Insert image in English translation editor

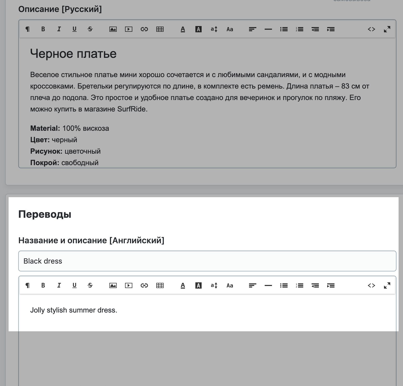tap(113, 285)
